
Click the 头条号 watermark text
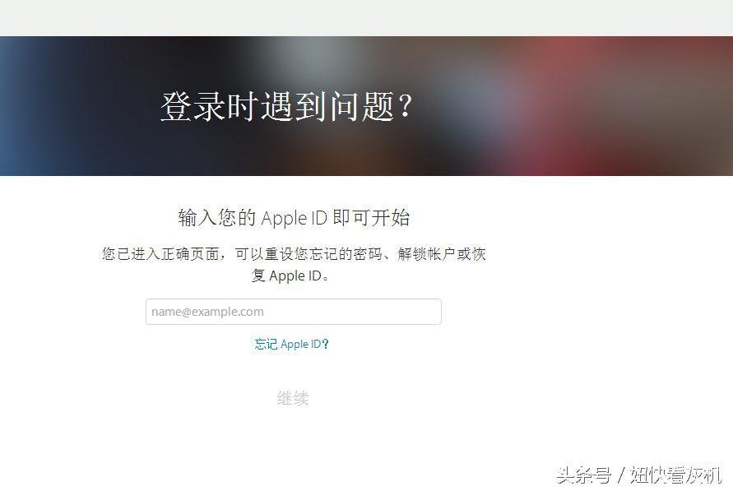coord(584,475)
